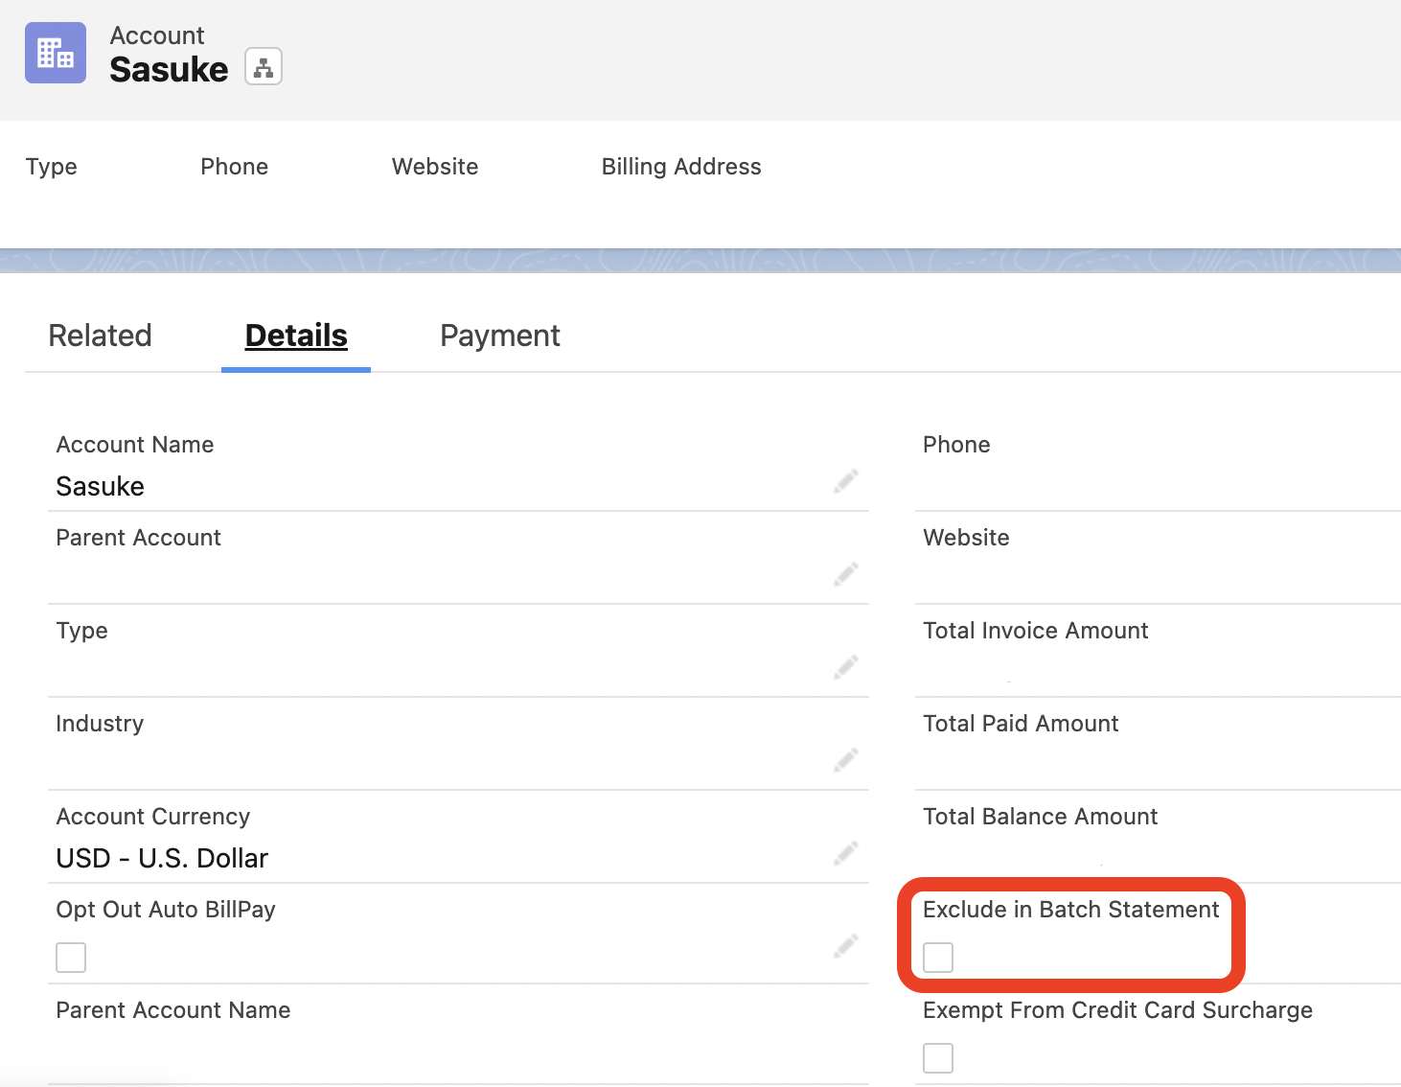The height and width of the screenshot is (1087, 1401).
Task: Click pencil icon for Parent Account
Action: 845,574
